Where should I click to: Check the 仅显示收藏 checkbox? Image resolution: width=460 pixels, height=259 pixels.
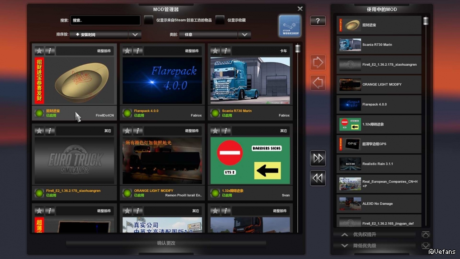(220, 20)
